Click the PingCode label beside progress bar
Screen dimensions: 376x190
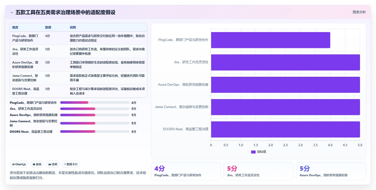33,102
